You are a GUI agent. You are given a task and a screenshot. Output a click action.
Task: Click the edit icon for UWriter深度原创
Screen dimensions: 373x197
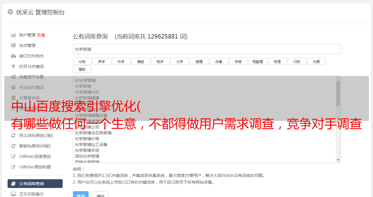13,156
